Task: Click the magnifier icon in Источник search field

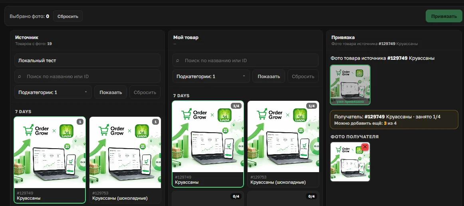Action: pos(20,77)
